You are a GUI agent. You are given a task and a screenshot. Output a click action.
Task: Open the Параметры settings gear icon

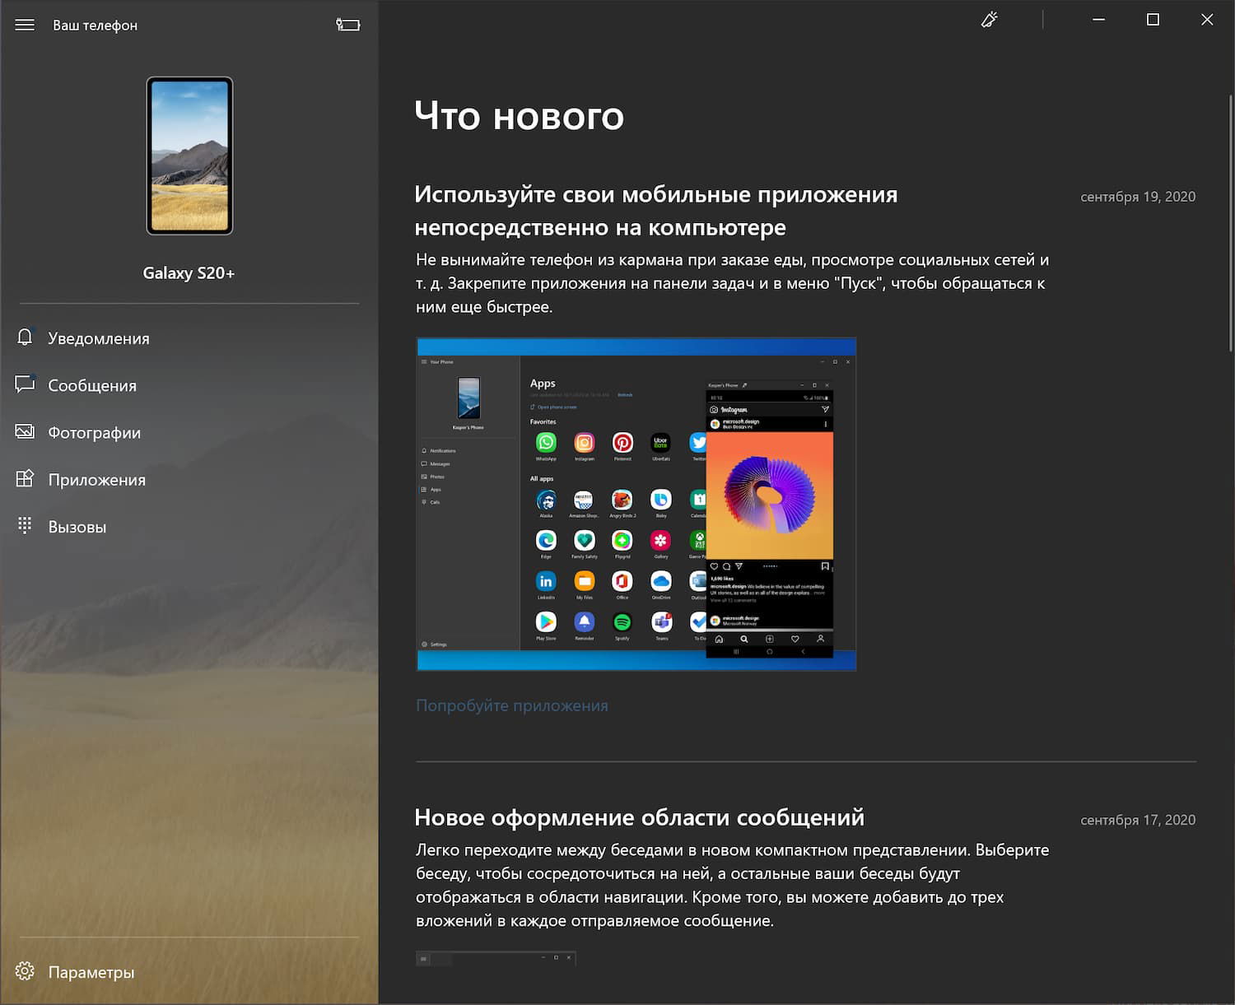(25, 971)
